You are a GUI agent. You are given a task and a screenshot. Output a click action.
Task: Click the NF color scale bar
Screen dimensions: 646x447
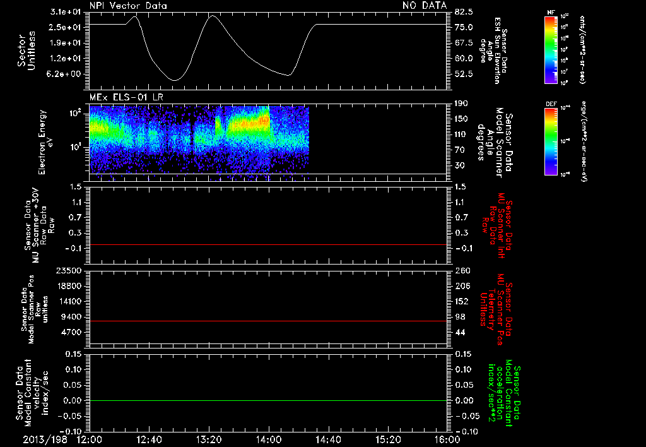coord(551,50)
